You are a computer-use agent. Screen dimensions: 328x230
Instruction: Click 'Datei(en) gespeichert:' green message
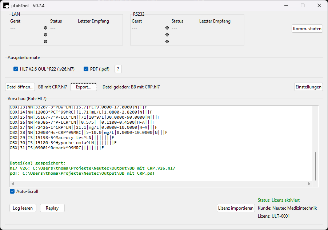38,163
